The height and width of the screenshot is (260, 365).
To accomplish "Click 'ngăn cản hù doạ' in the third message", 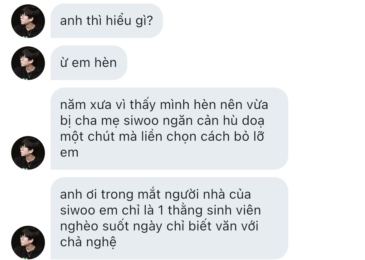I will click(213, 121).
